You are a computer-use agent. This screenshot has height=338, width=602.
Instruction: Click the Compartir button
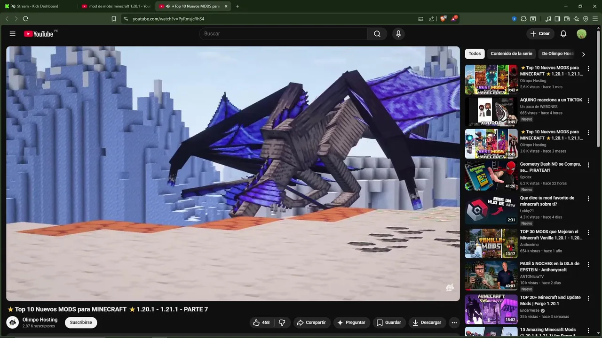click(x=311, y=323)
